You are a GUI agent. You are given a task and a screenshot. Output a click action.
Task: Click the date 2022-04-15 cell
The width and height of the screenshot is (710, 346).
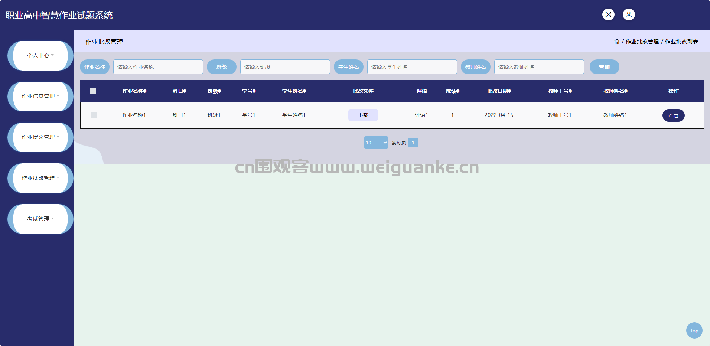point(499,115)
